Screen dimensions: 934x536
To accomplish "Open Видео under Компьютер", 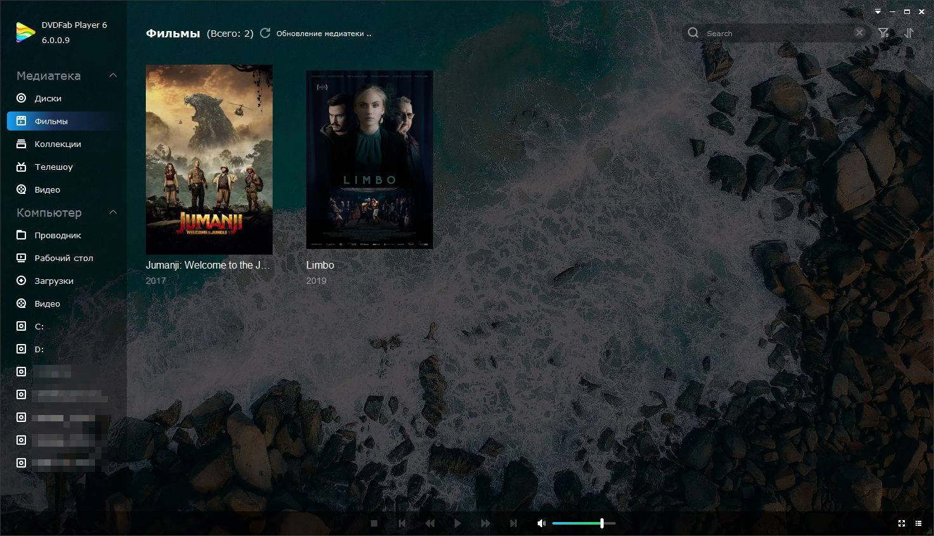I will (48, 303).
